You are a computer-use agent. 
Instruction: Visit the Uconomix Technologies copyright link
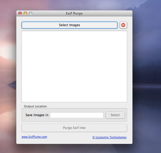click(109, 137)
